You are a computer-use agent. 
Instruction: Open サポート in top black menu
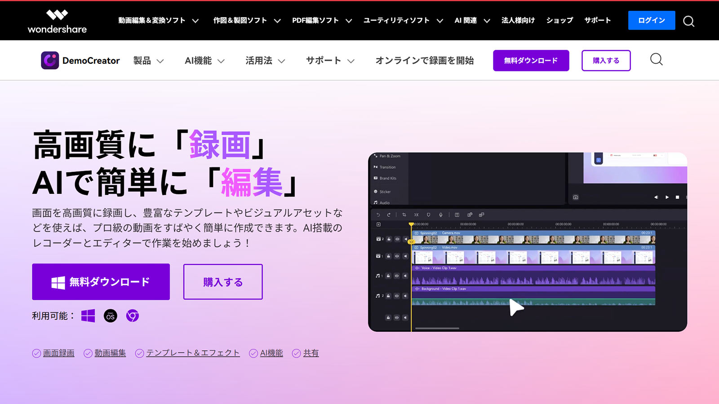point(597,21)
